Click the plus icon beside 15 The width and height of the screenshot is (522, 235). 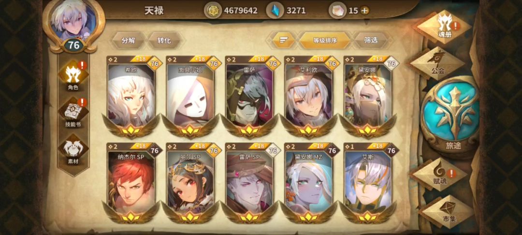point(365,11)
